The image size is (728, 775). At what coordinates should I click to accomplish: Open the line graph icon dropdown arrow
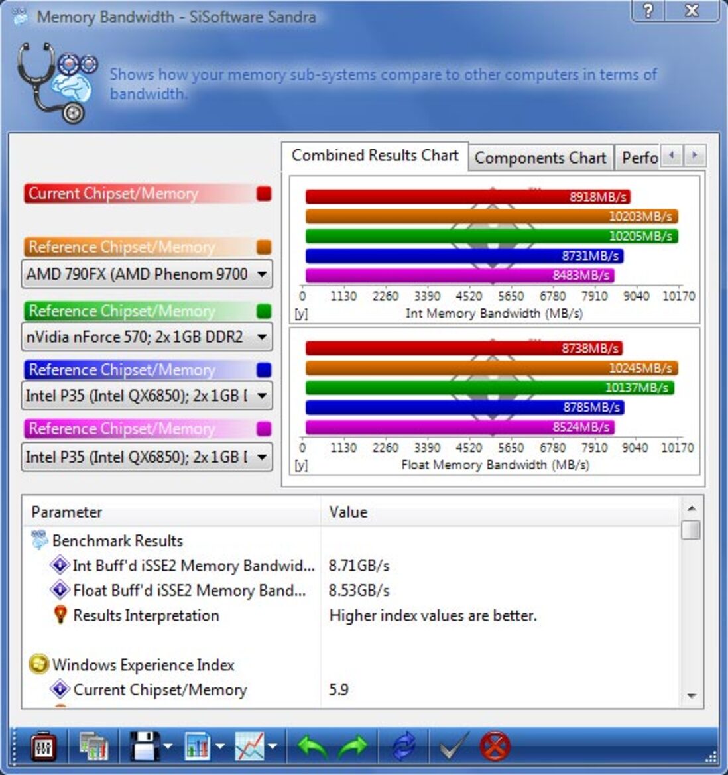(x=273, y=746)
